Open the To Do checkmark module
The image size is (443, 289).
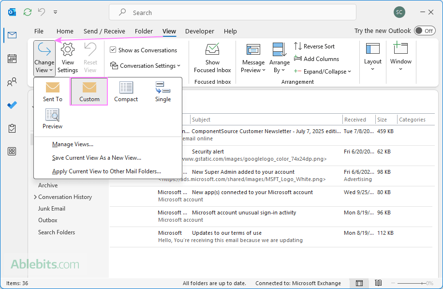click(x=12, y=105)
